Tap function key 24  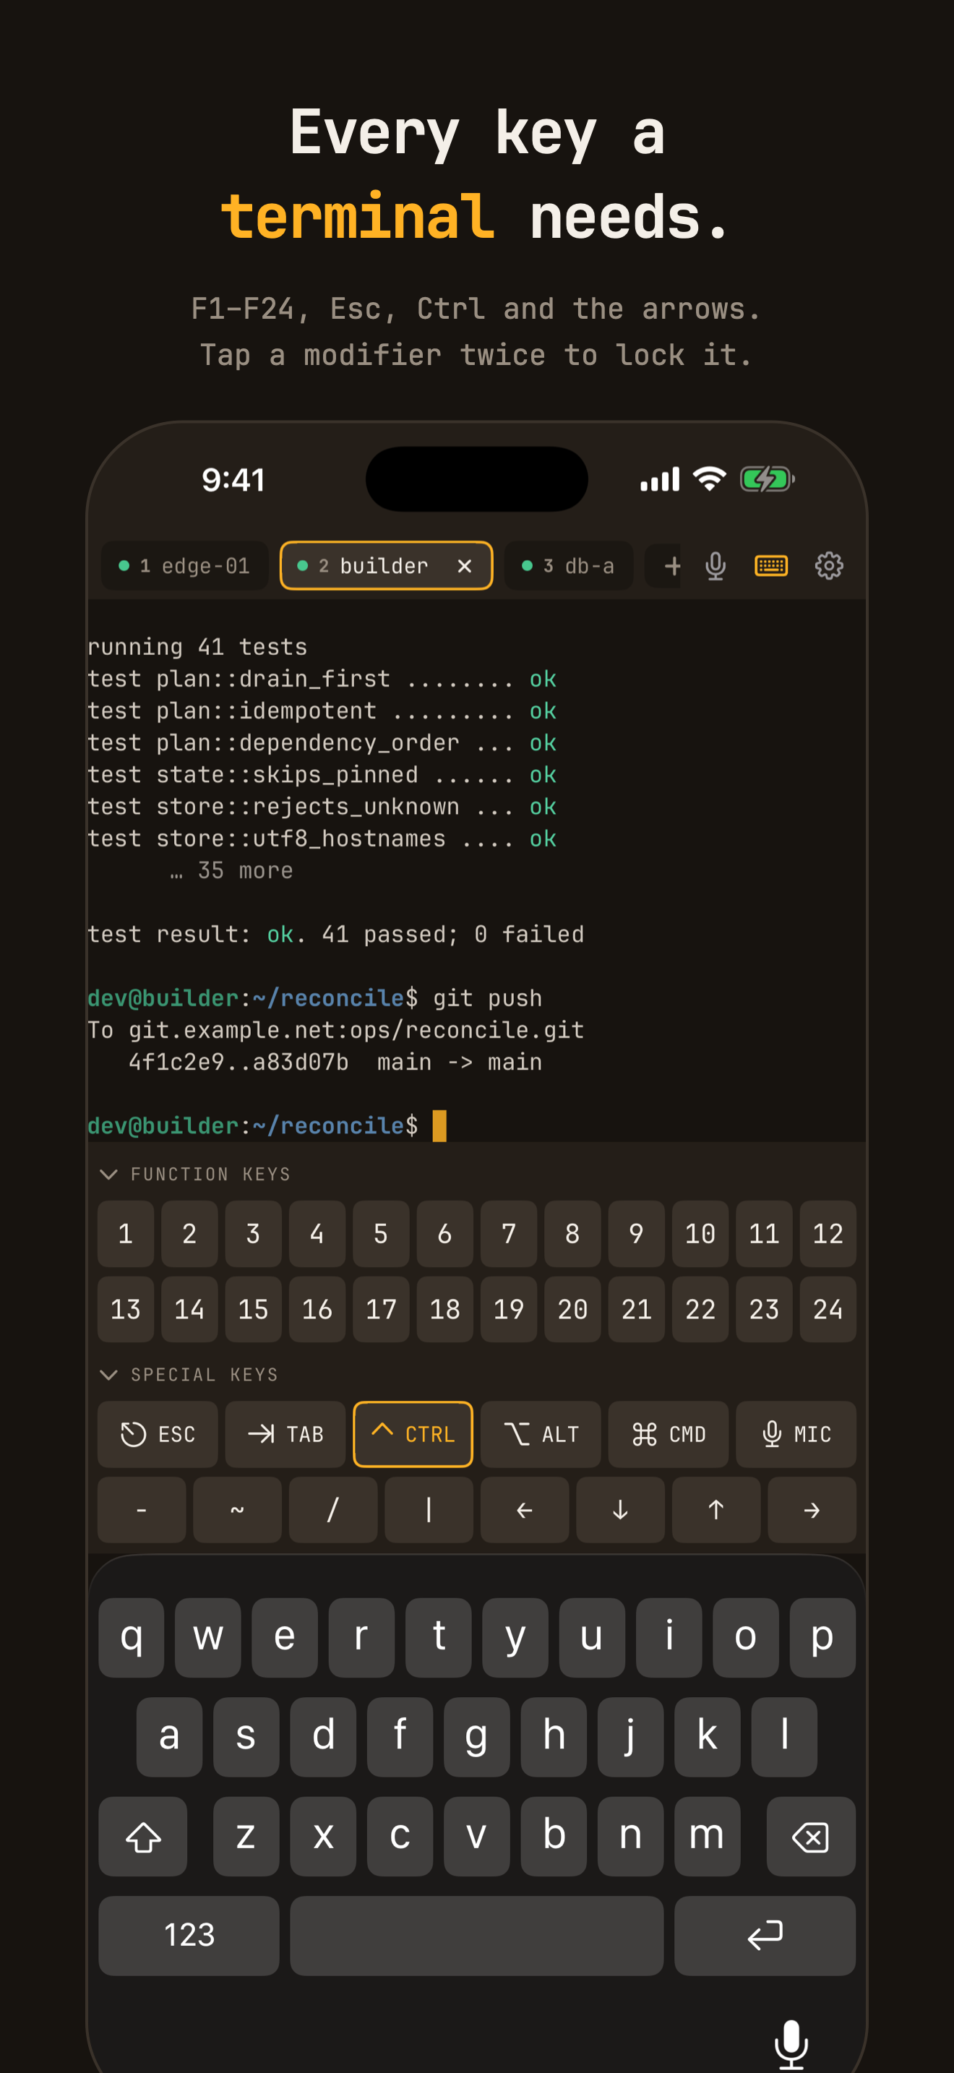(828, 1309)
